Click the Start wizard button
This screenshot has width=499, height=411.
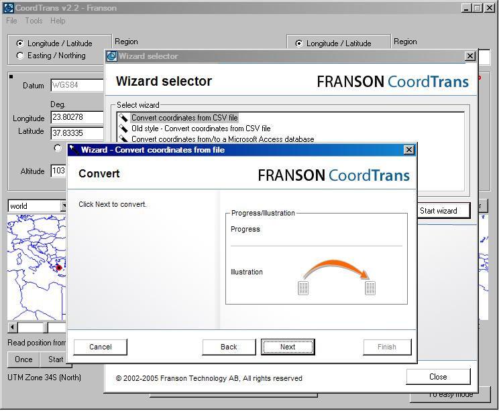point(443,211)
